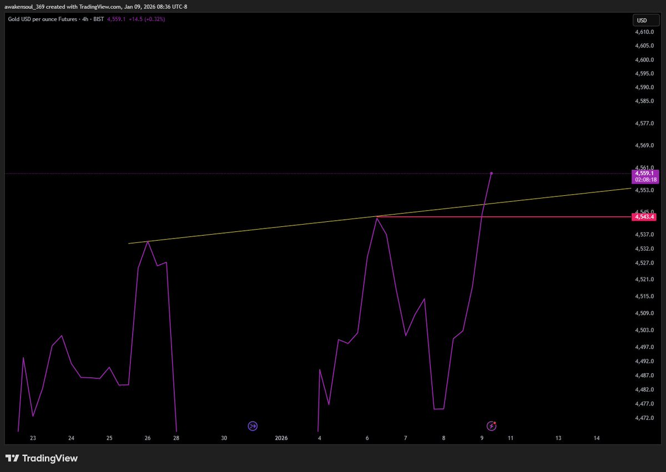The height and width of the screenshot is (472, 666).
Task: Click 4,577.0 on the price axis
Action: [x=645, y=124]
